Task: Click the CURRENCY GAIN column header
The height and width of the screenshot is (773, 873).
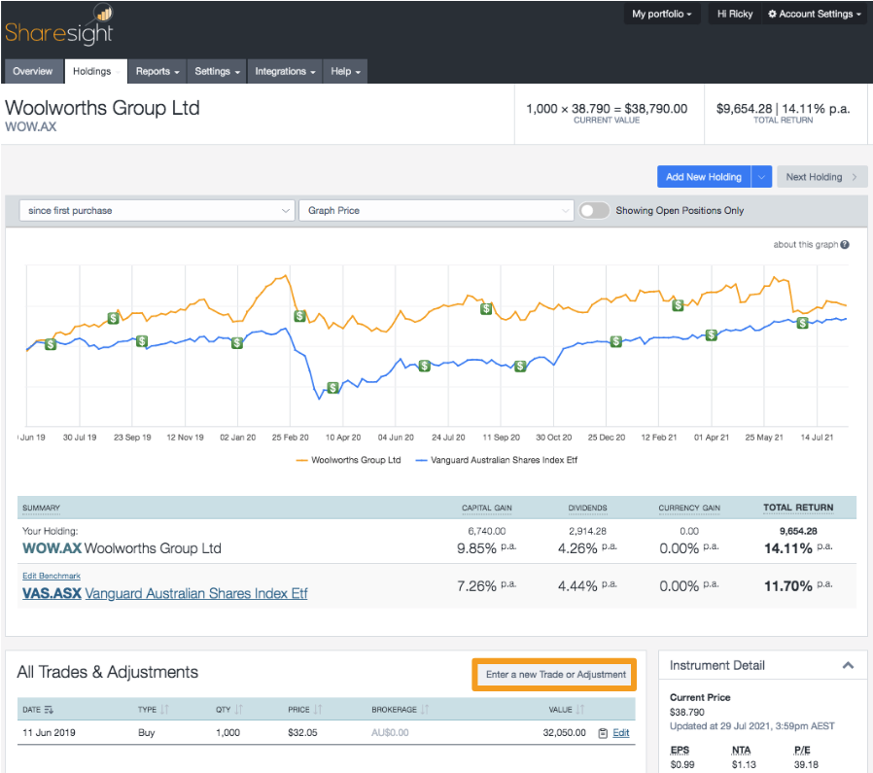Action: pyautogui.click(x=689, y=508)
